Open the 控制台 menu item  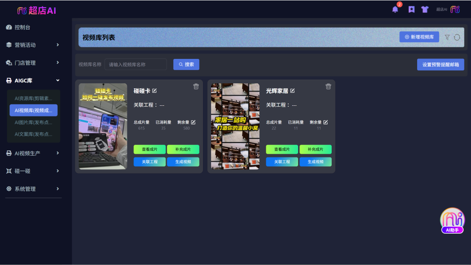pos(22,28)
